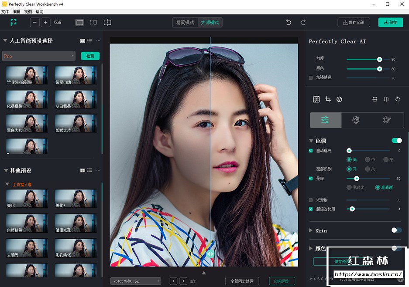This screenshot has height=287, width=409.
Task: Uncheck the 自动曝光 checkbox
Action: tap(311, 151)
